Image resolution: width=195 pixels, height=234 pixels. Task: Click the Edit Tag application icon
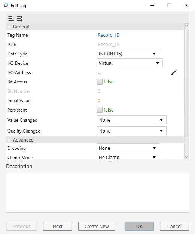pos(6,6)
